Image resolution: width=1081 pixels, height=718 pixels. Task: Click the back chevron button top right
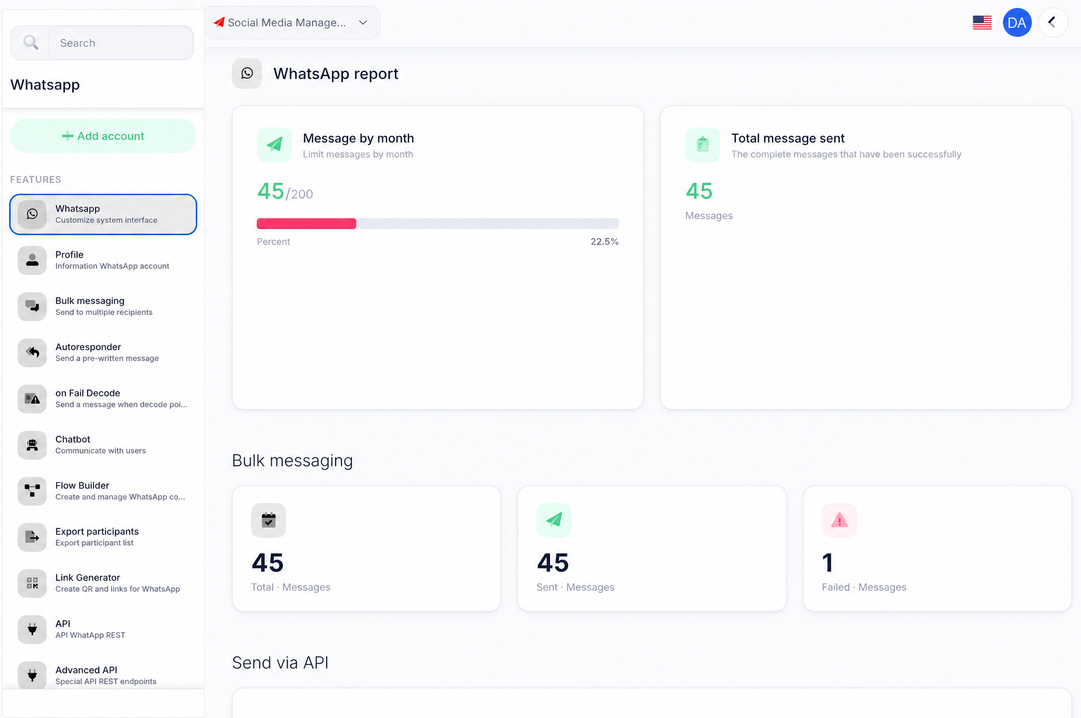[x=1053, y=23]
